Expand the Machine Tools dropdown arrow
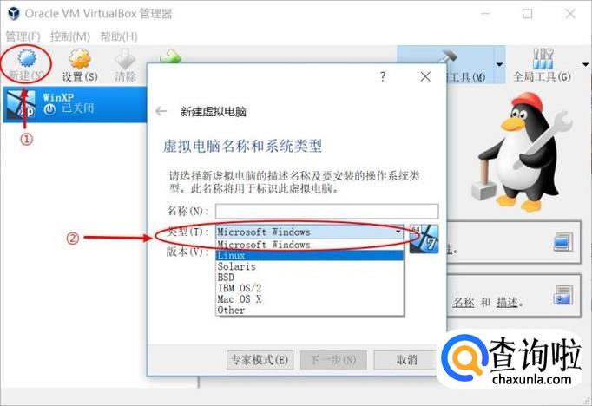This screenshot has height=406, width=592. pyautogui.click(x=499, y=64)
